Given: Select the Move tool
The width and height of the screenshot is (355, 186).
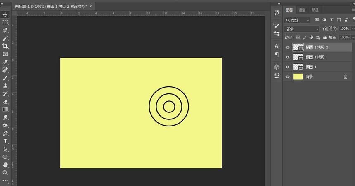Looking at the screenshot, I should [5, 14].
